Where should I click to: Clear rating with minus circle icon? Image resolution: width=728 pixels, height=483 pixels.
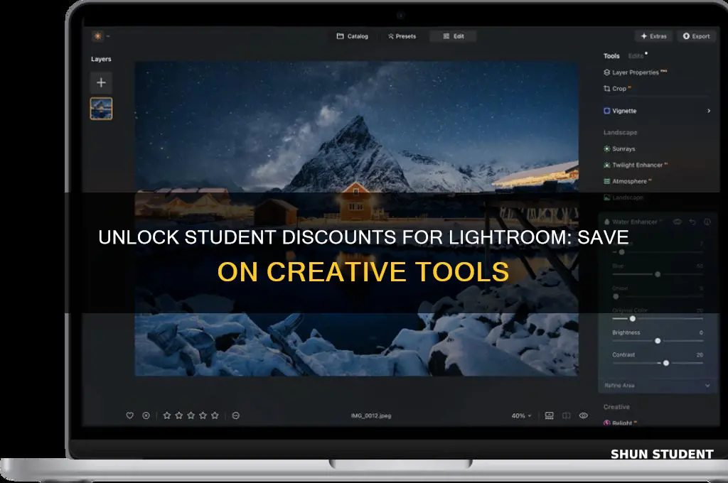pyautogui.click(x=236, y=416)
